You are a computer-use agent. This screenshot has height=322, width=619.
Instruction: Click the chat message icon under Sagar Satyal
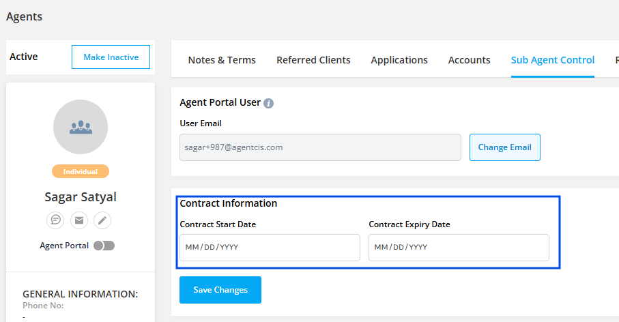pos(55,220)
